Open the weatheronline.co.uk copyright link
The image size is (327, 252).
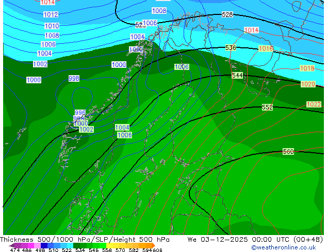[283, 247]
